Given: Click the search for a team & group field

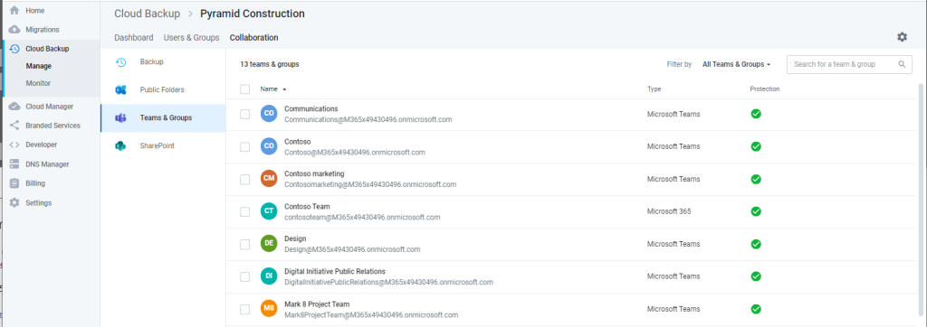Looking at the screenshot, I should pos(849,64).
